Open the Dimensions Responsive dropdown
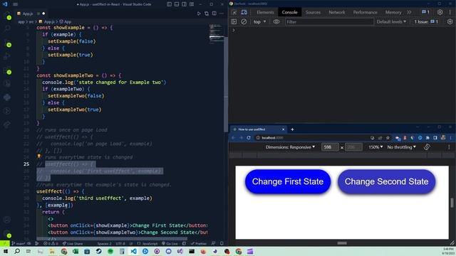 pos(290,147)
